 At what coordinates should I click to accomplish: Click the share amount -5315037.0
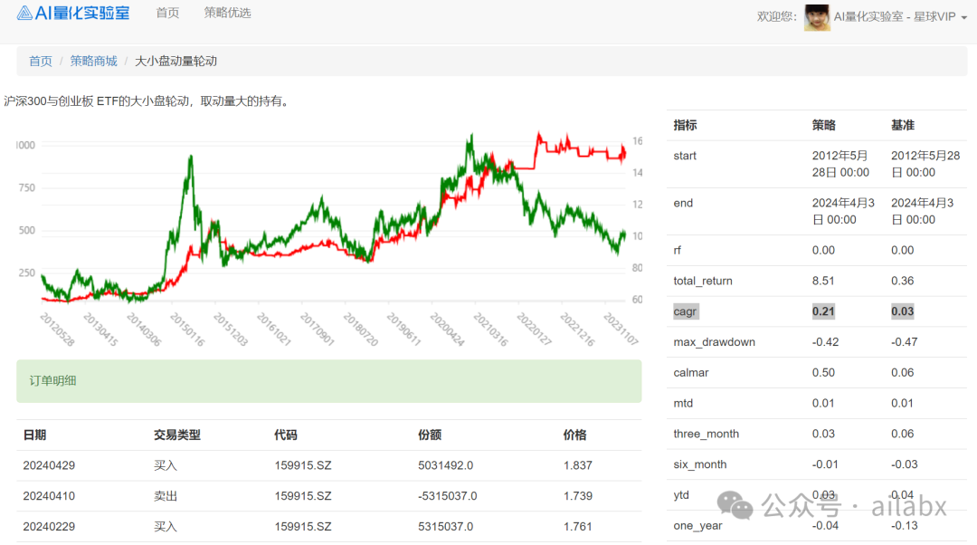pyautogui.click(x=448, y=496)
